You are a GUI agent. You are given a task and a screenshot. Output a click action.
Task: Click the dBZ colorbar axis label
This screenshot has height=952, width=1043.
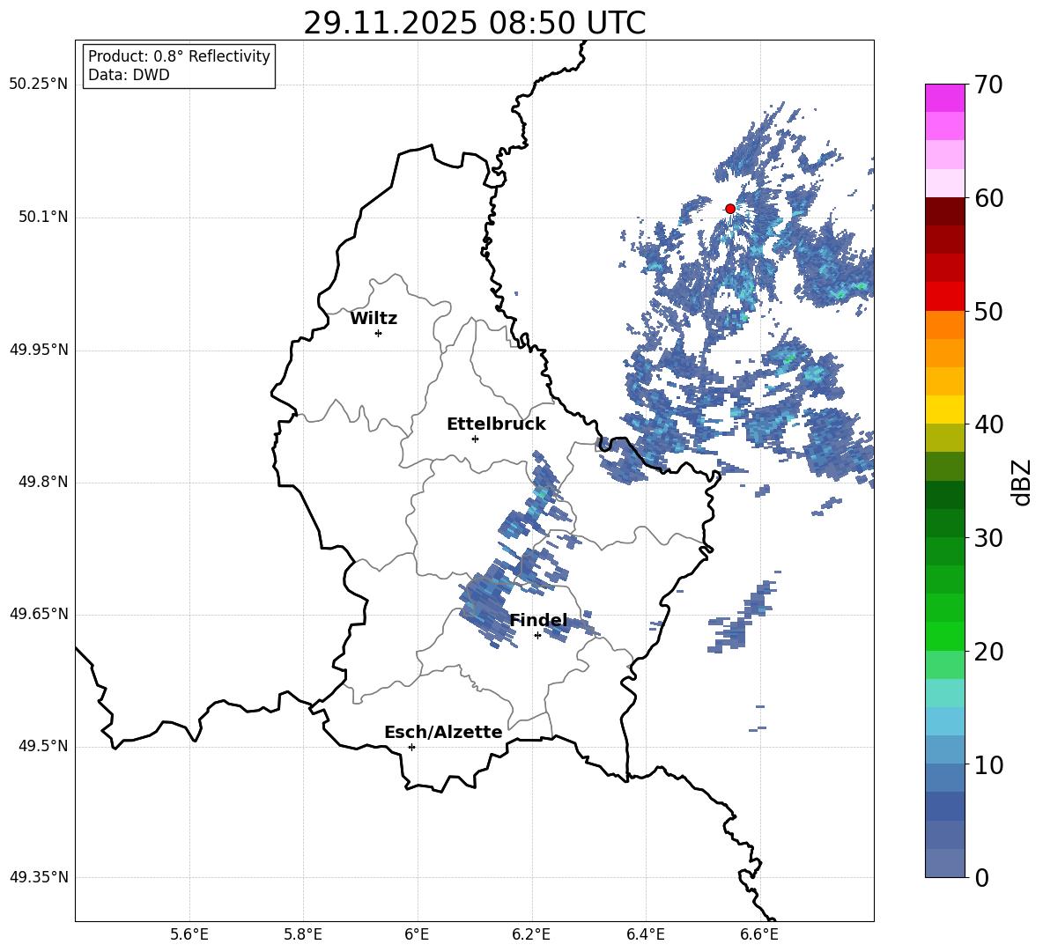[1023, 482]
